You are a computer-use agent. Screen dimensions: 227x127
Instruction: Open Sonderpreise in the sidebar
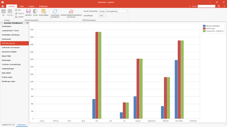(14, 39)
